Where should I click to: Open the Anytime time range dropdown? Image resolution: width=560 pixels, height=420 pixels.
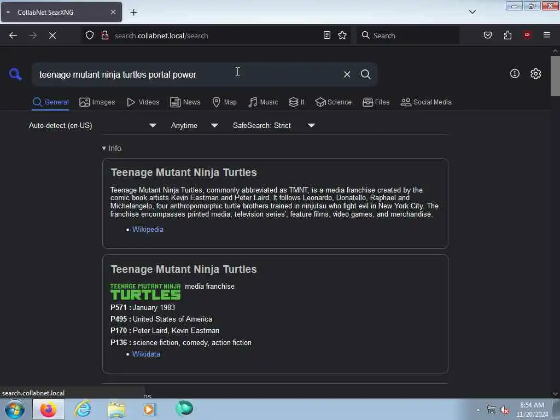[195, 125]
